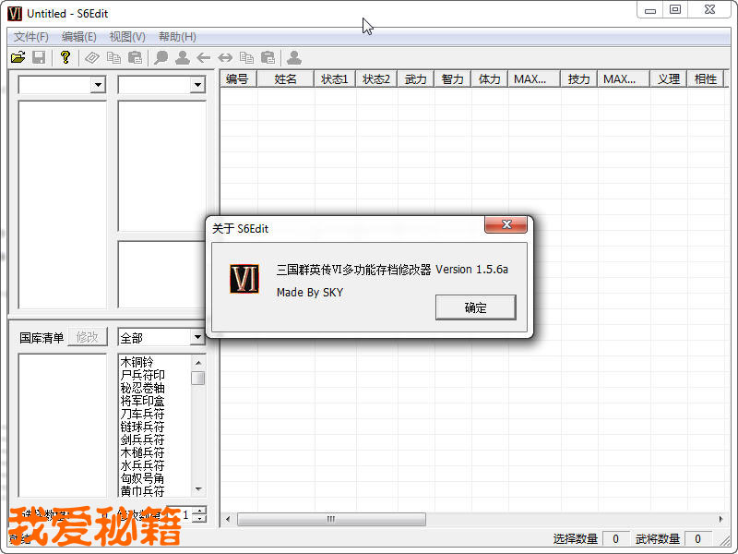The height and width of the screenshot is (554, 738).
Task: Click the left arrow toolbar icon
Action: tap(204, 57)
